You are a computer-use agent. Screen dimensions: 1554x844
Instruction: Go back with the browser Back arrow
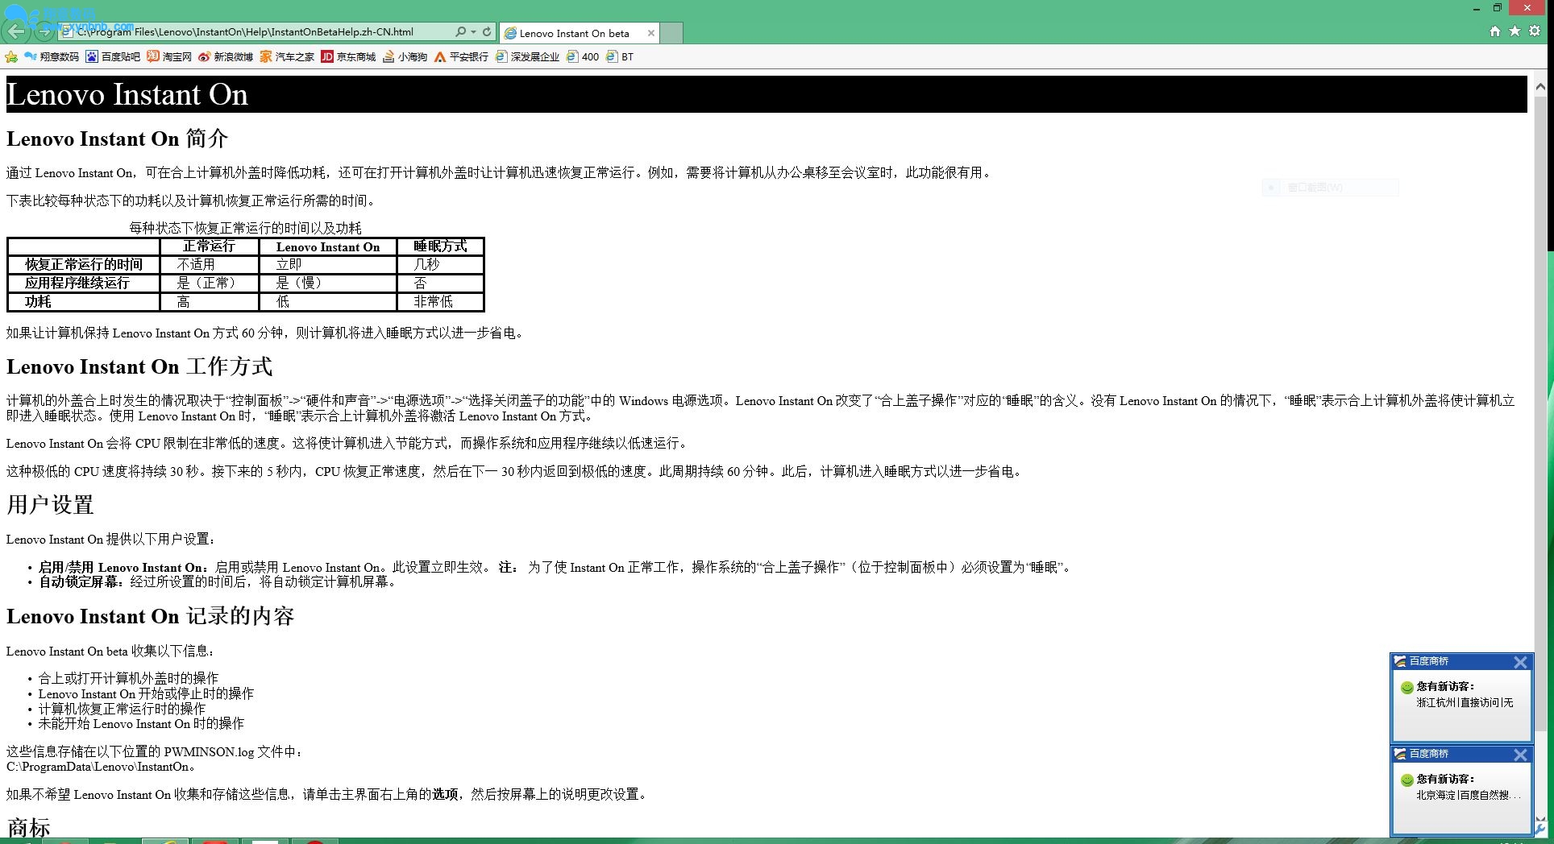(x=16, y=31)
